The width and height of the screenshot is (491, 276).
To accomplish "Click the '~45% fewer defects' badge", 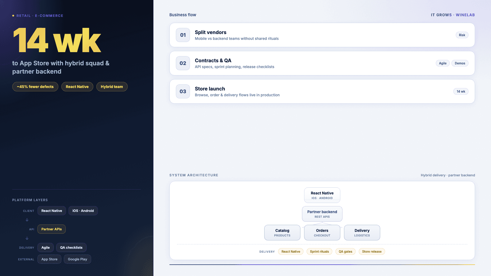I will (x=35, y=87).
